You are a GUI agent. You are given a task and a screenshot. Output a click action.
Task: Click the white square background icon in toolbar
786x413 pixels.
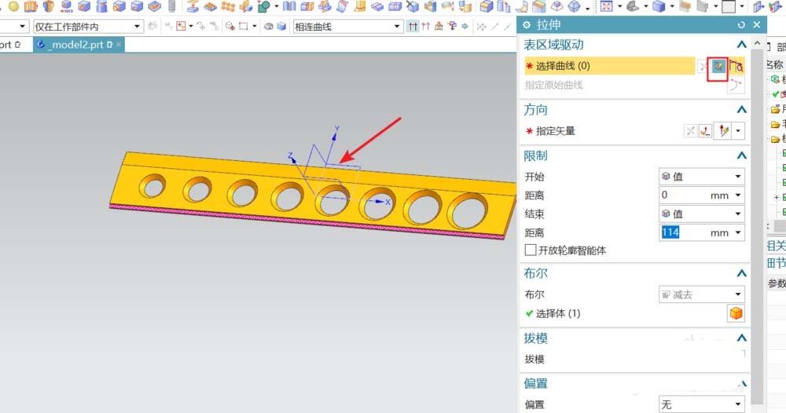[729, 6]
